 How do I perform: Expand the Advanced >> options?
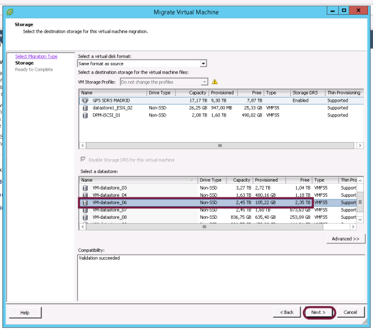pos(346,239)
